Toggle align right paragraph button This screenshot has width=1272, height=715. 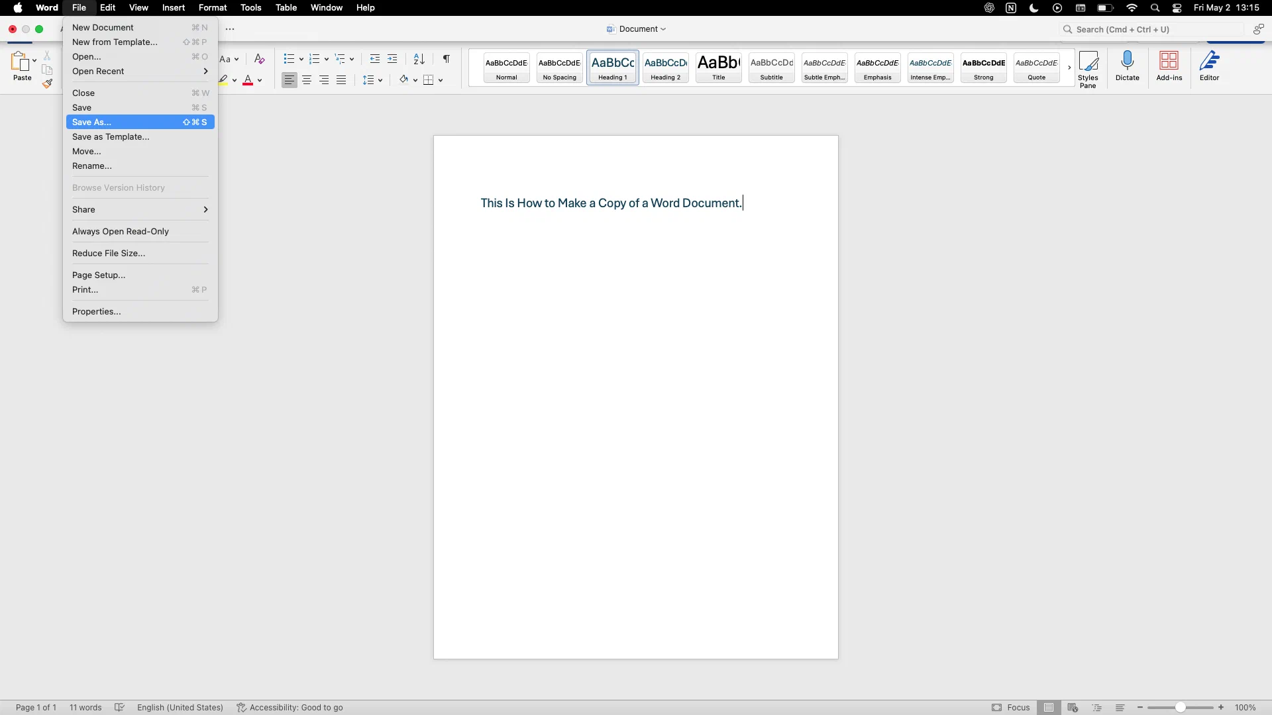[x=324, y=79]
